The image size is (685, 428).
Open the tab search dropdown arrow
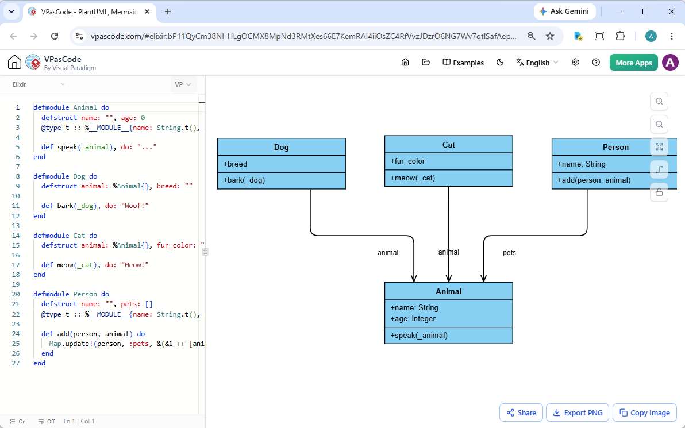point(11,11)
